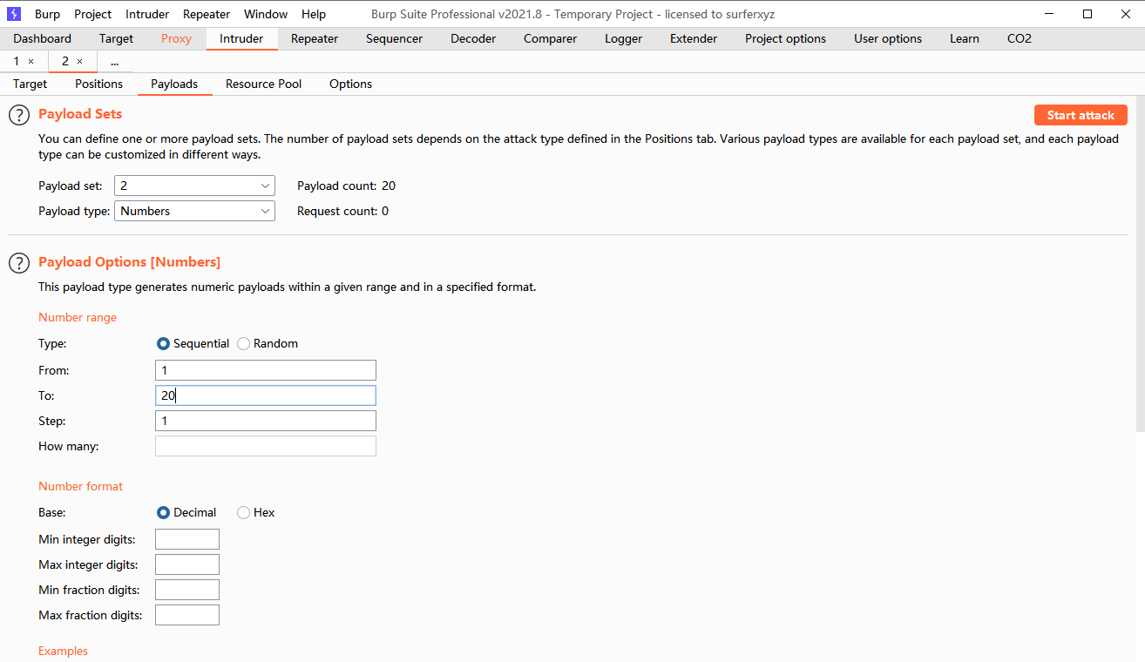Click the Payload Sets heading

tap(80, 114)
